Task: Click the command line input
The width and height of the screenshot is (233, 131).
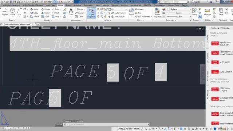Action: (106, 124)
